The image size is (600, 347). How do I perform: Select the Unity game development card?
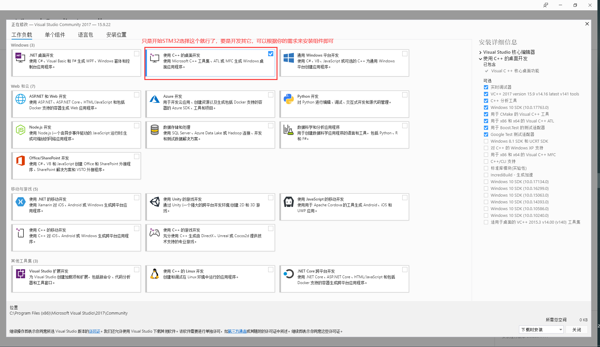pos(210,207)
